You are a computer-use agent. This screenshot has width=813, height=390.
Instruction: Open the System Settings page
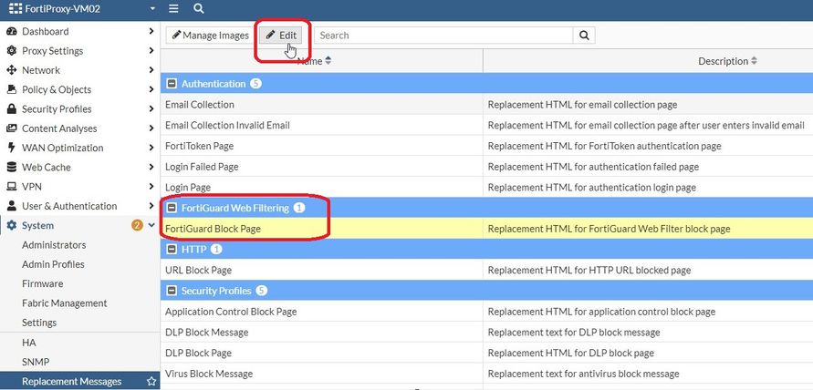[x=39, y=323]
